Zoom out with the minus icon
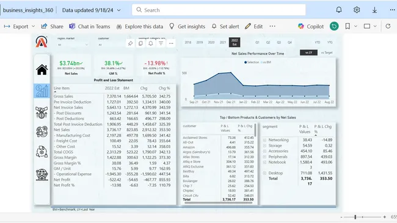 coord(341,217)
